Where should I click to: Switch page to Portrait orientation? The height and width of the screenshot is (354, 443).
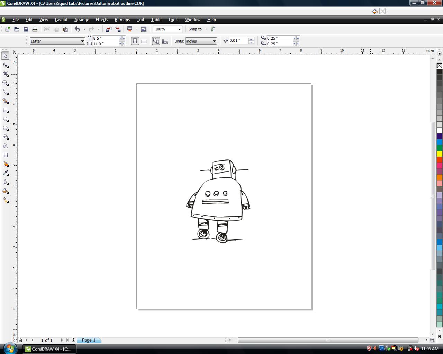(x=135, y=41)
